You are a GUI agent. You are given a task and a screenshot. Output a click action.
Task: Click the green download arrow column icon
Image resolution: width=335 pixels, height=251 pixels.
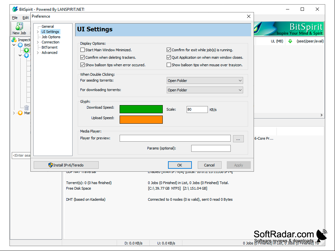[x=290, y=41]
